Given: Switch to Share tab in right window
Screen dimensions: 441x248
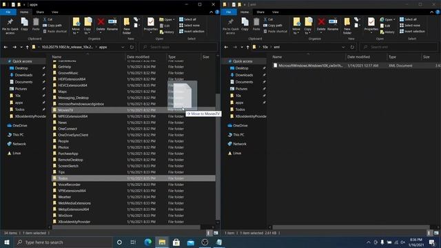Looking at the screenshot, I should (x=260, y=12).
